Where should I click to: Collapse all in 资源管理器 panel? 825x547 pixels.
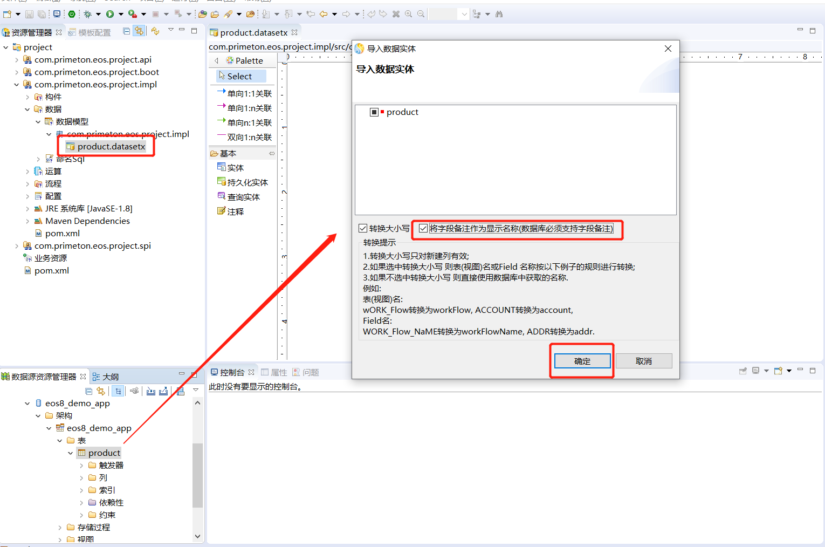[126, 31]
